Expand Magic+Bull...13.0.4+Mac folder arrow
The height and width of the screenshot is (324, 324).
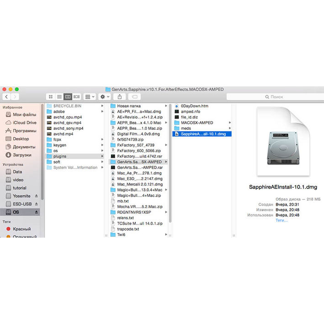(166, 190)
